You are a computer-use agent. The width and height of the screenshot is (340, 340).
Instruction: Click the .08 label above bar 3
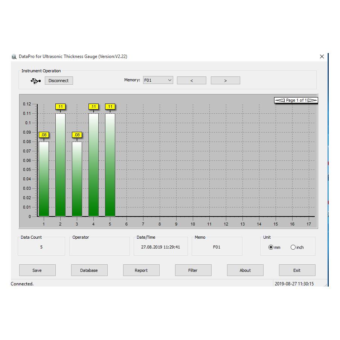coord(77,135)
